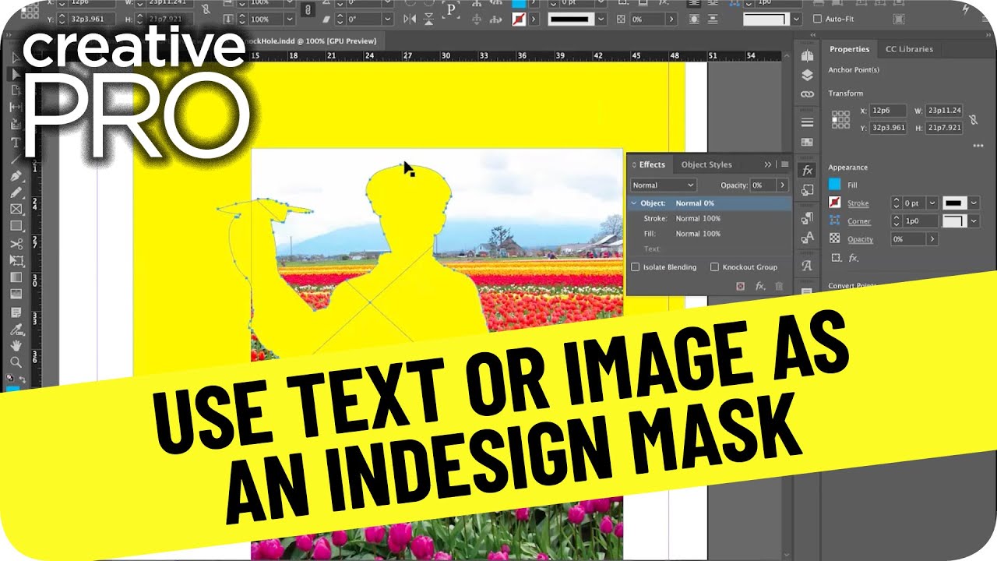Select the KnockHole.indd document tab
997x561 pixels.
pos(311,41)
